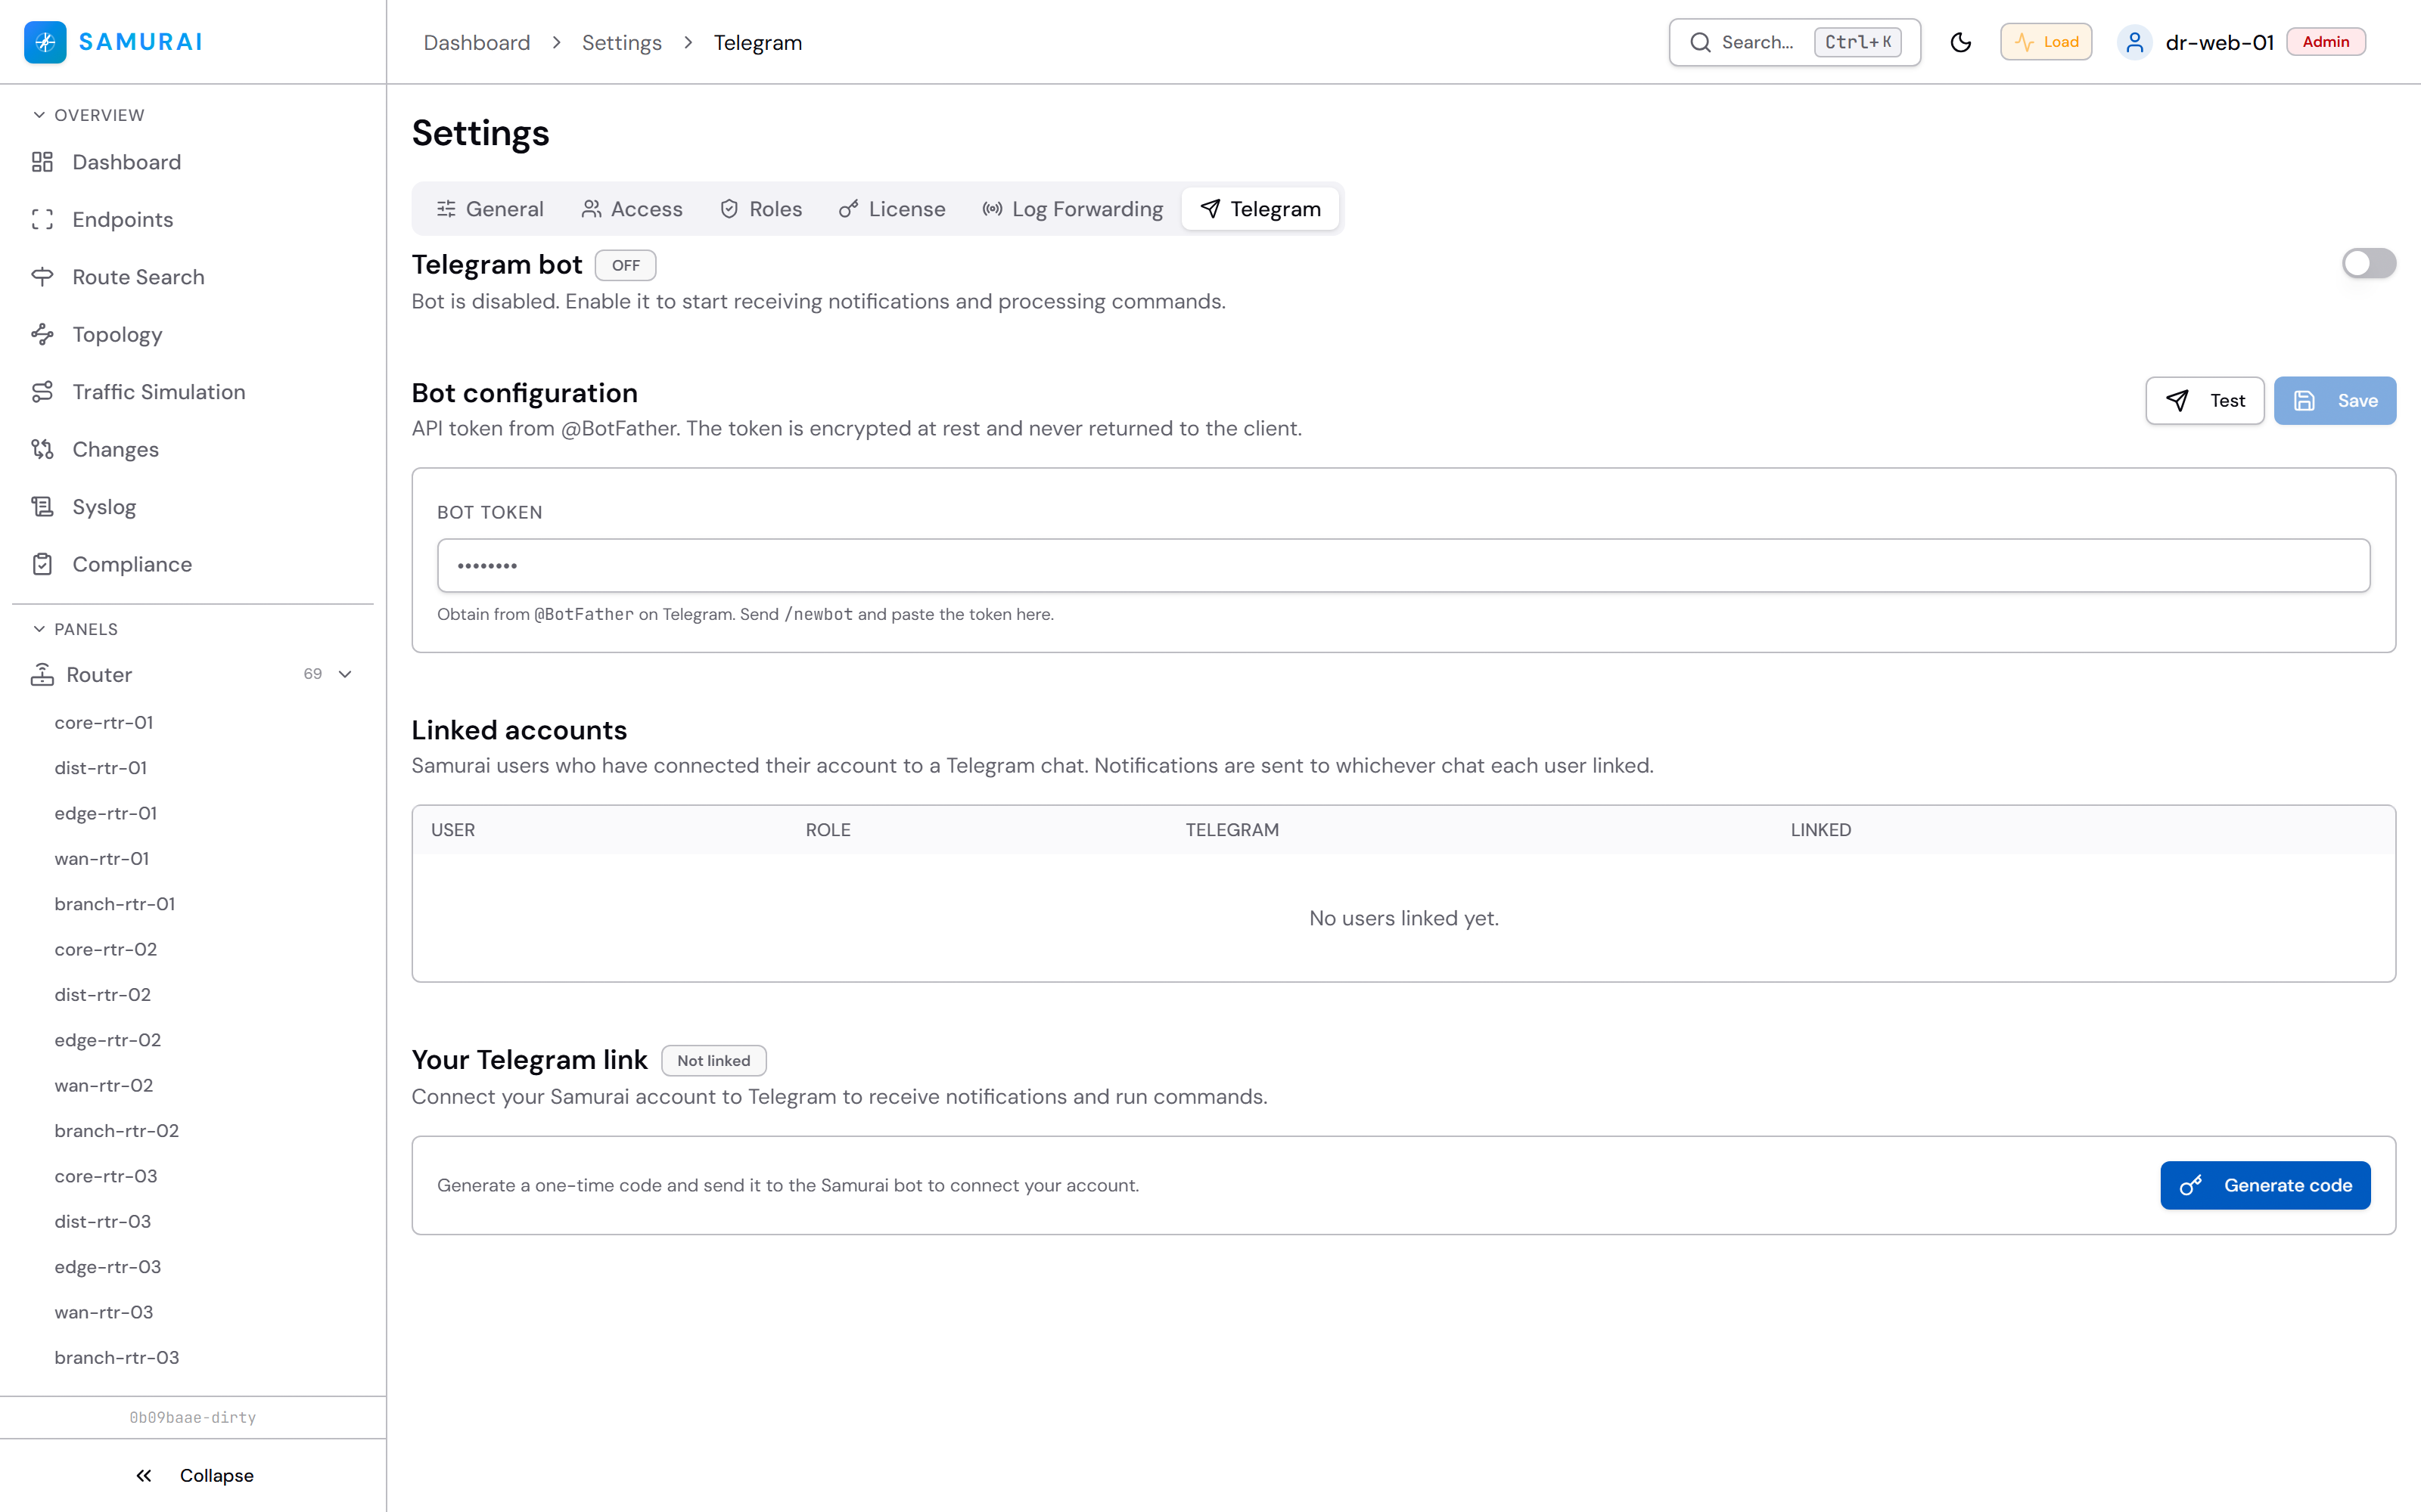Open the General settings tab

(x=490, y=209)
